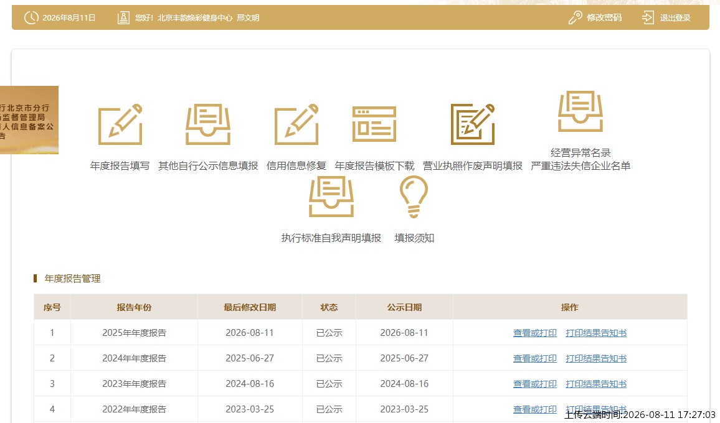This screenshot has height=423, width=720.
Task: Click the 年度报告管理 section heading
Action: [72, 279]
